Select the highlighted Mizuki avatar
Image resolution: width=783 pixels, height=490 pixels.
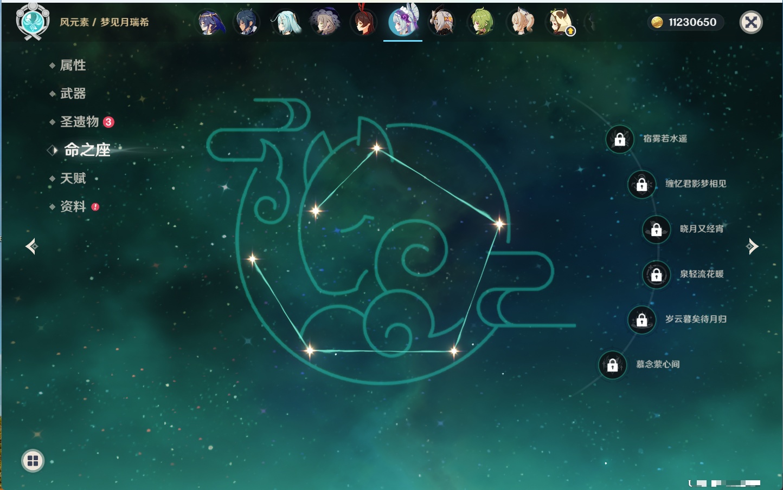pos(403,22)
